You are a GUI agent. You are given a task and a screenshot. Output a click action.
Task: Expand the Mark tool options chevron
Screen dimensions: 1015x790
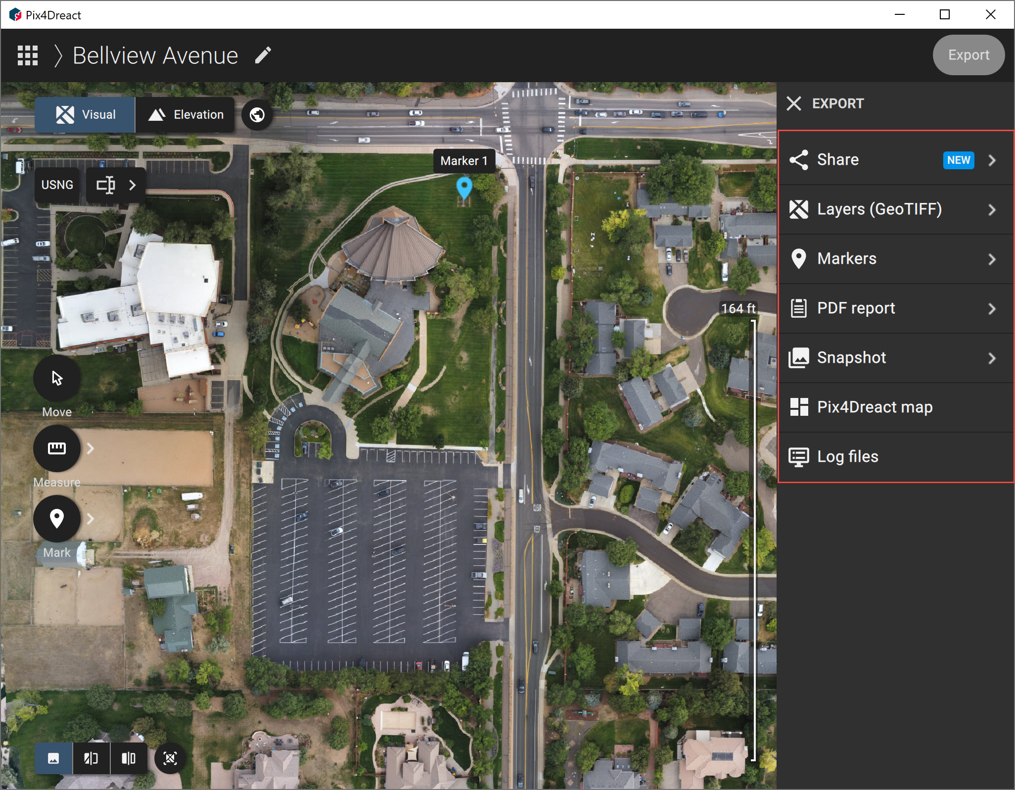(91, 518)
